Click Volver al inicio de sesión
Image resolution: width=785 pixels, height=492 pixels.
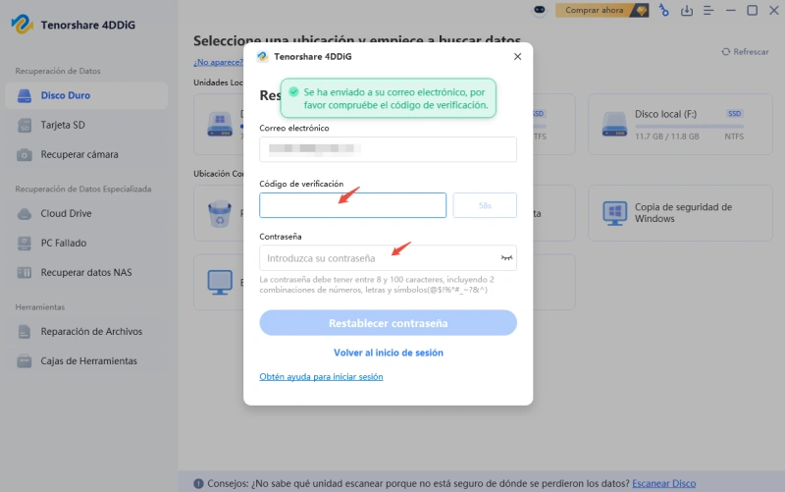tap(388, 353)
